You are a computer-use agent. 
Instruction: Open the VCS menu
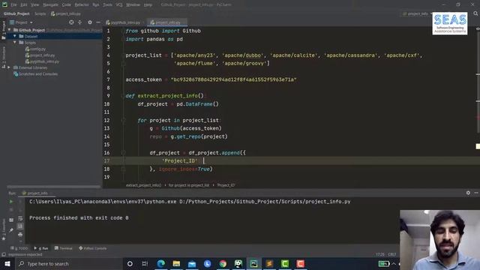coord(119,5)
